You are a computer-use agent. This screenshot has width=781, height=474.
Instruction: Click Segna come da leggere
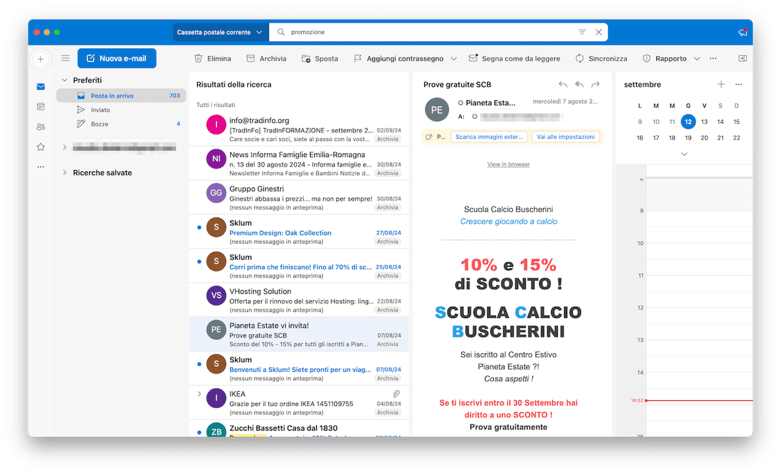[514, 58]
